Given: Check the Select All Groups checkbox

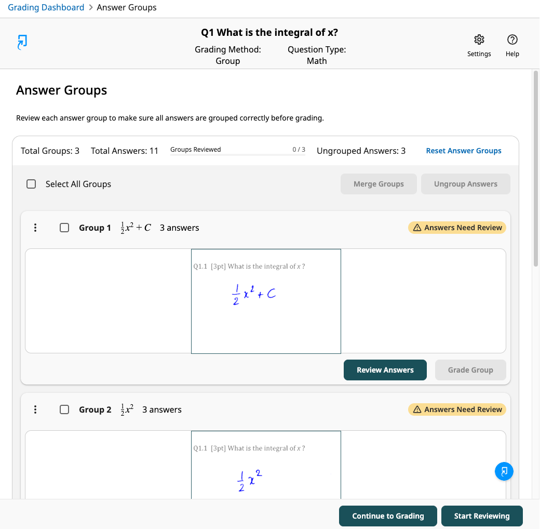Looking at the screenshot, I should pyautogui.click(x=31, y=184).
